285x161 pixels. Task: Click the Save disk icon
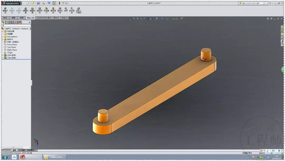tap(38, 3)
